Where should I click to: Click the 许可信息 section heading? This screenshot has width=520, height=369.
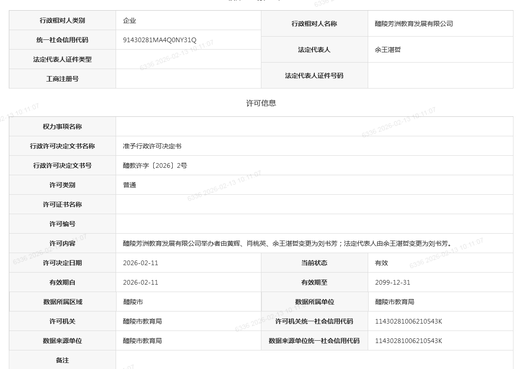coord(261,103)
